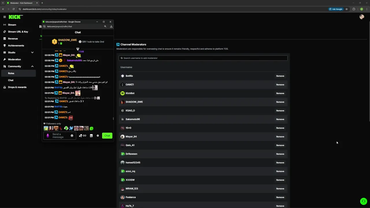Viewport: 370px width, 208px height.
Task: Expand the leaderboard handle in chat popup
Action: pos(77,49)
